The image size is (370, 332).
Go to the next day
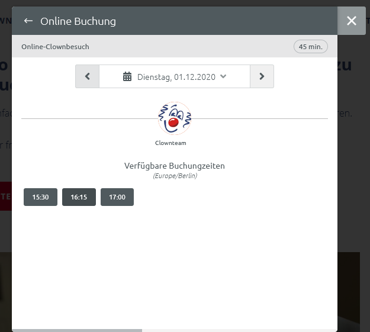coord(262,76)
